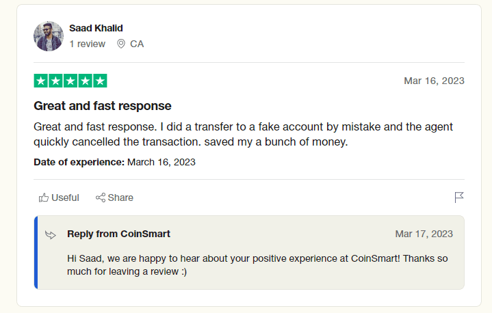Click the "1 review" count

(88, 44)
